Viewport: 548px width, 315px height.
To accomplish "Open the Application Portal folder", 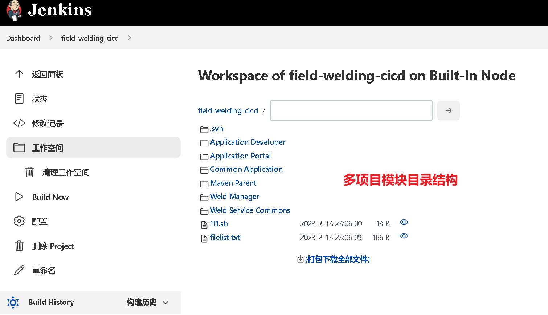I will [x=241, y=156].
